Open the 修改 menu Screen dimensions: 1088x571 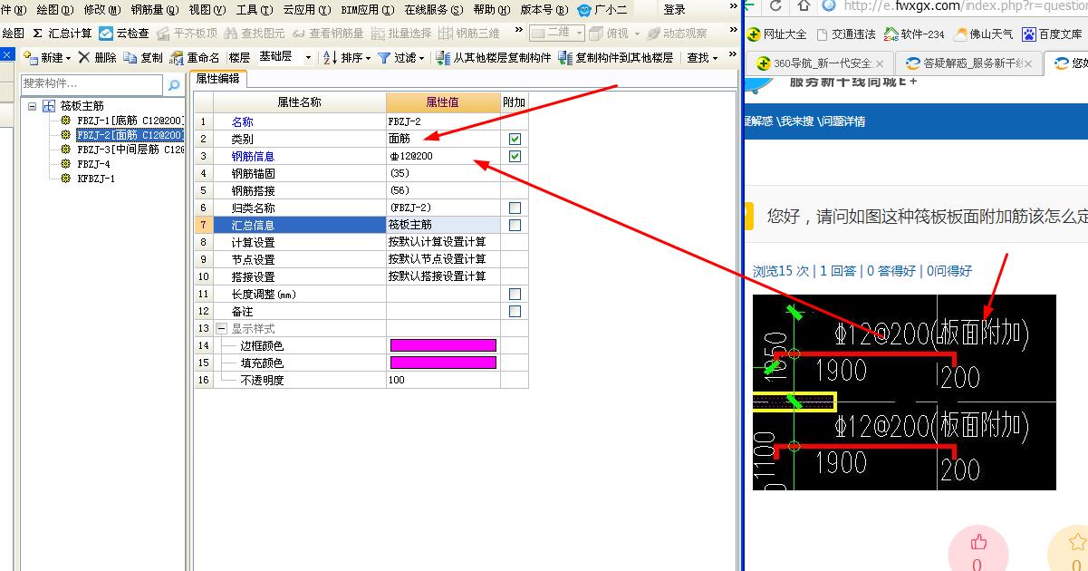(x=101, y=10)
